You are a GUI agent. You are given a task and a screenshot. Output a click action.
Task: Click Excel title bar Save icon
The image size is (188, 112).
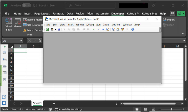(x=35, y=6)
